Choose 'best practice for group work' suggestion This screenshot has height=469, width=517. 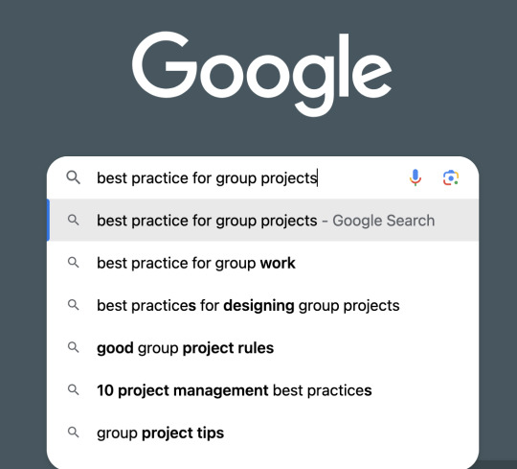click(x=262, y=263)
